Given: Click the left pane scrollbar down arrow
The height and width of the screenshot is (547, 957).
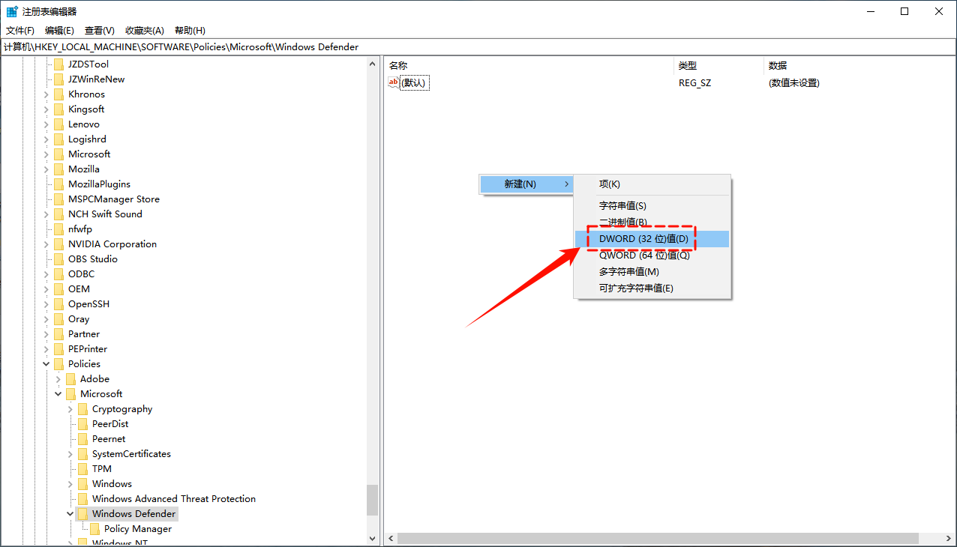Looking at the screenshot, I should click(372, 538).
